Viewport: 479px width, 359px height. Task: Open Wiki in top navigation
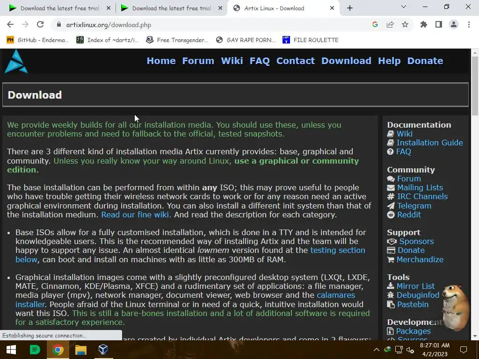pos(232,61)
